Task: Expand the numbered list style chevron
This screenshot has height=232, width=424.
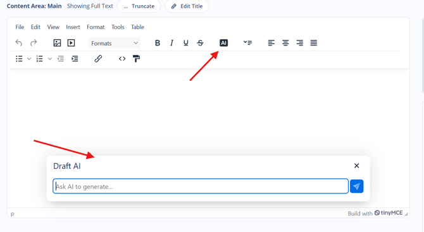Action: pos(50,59)
